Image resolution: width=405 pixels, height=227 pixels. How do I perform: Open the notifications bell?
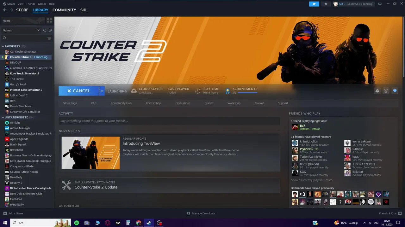326,4
